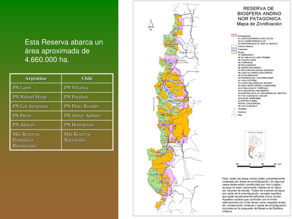
Task: Click the Amortiguación orange legend swatch
Action: 234,35
